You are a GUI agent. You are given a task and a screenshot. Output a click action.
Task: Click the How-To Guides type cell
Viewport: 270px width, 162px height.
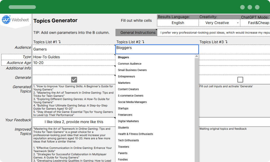[x=74, y=57]
